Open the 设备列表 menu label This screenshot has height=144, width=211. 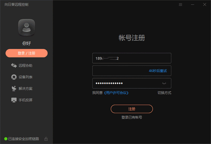point(25,77)
